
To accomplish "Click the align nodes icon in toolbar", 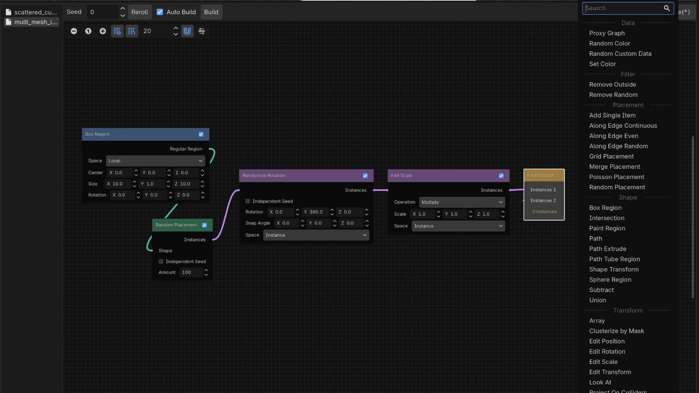I will click(202, 31).
